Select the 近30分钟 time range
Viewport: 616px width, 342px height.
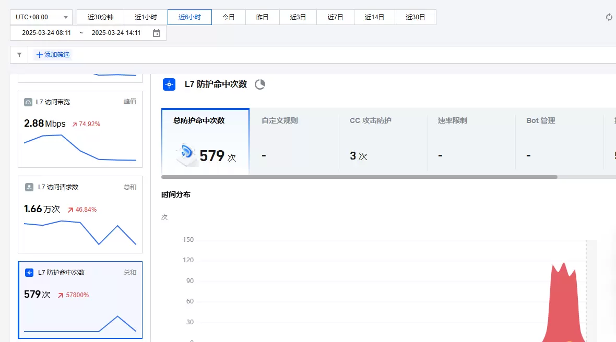pyautogui.click(x=101, y=17)
